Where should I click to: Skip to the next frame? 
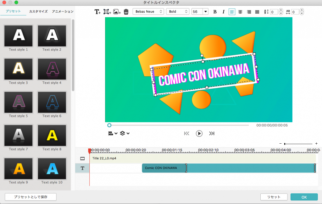212,133
